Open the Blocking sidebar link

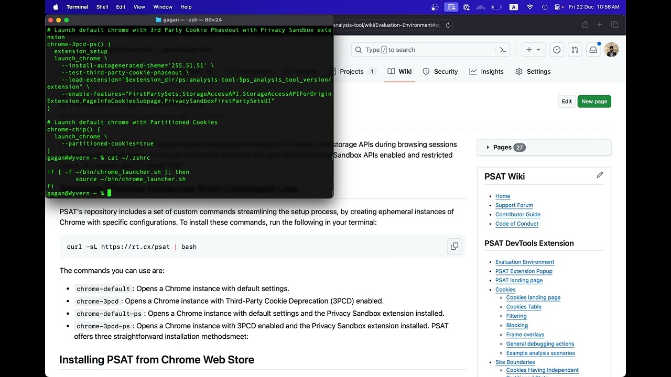(517, 325)
